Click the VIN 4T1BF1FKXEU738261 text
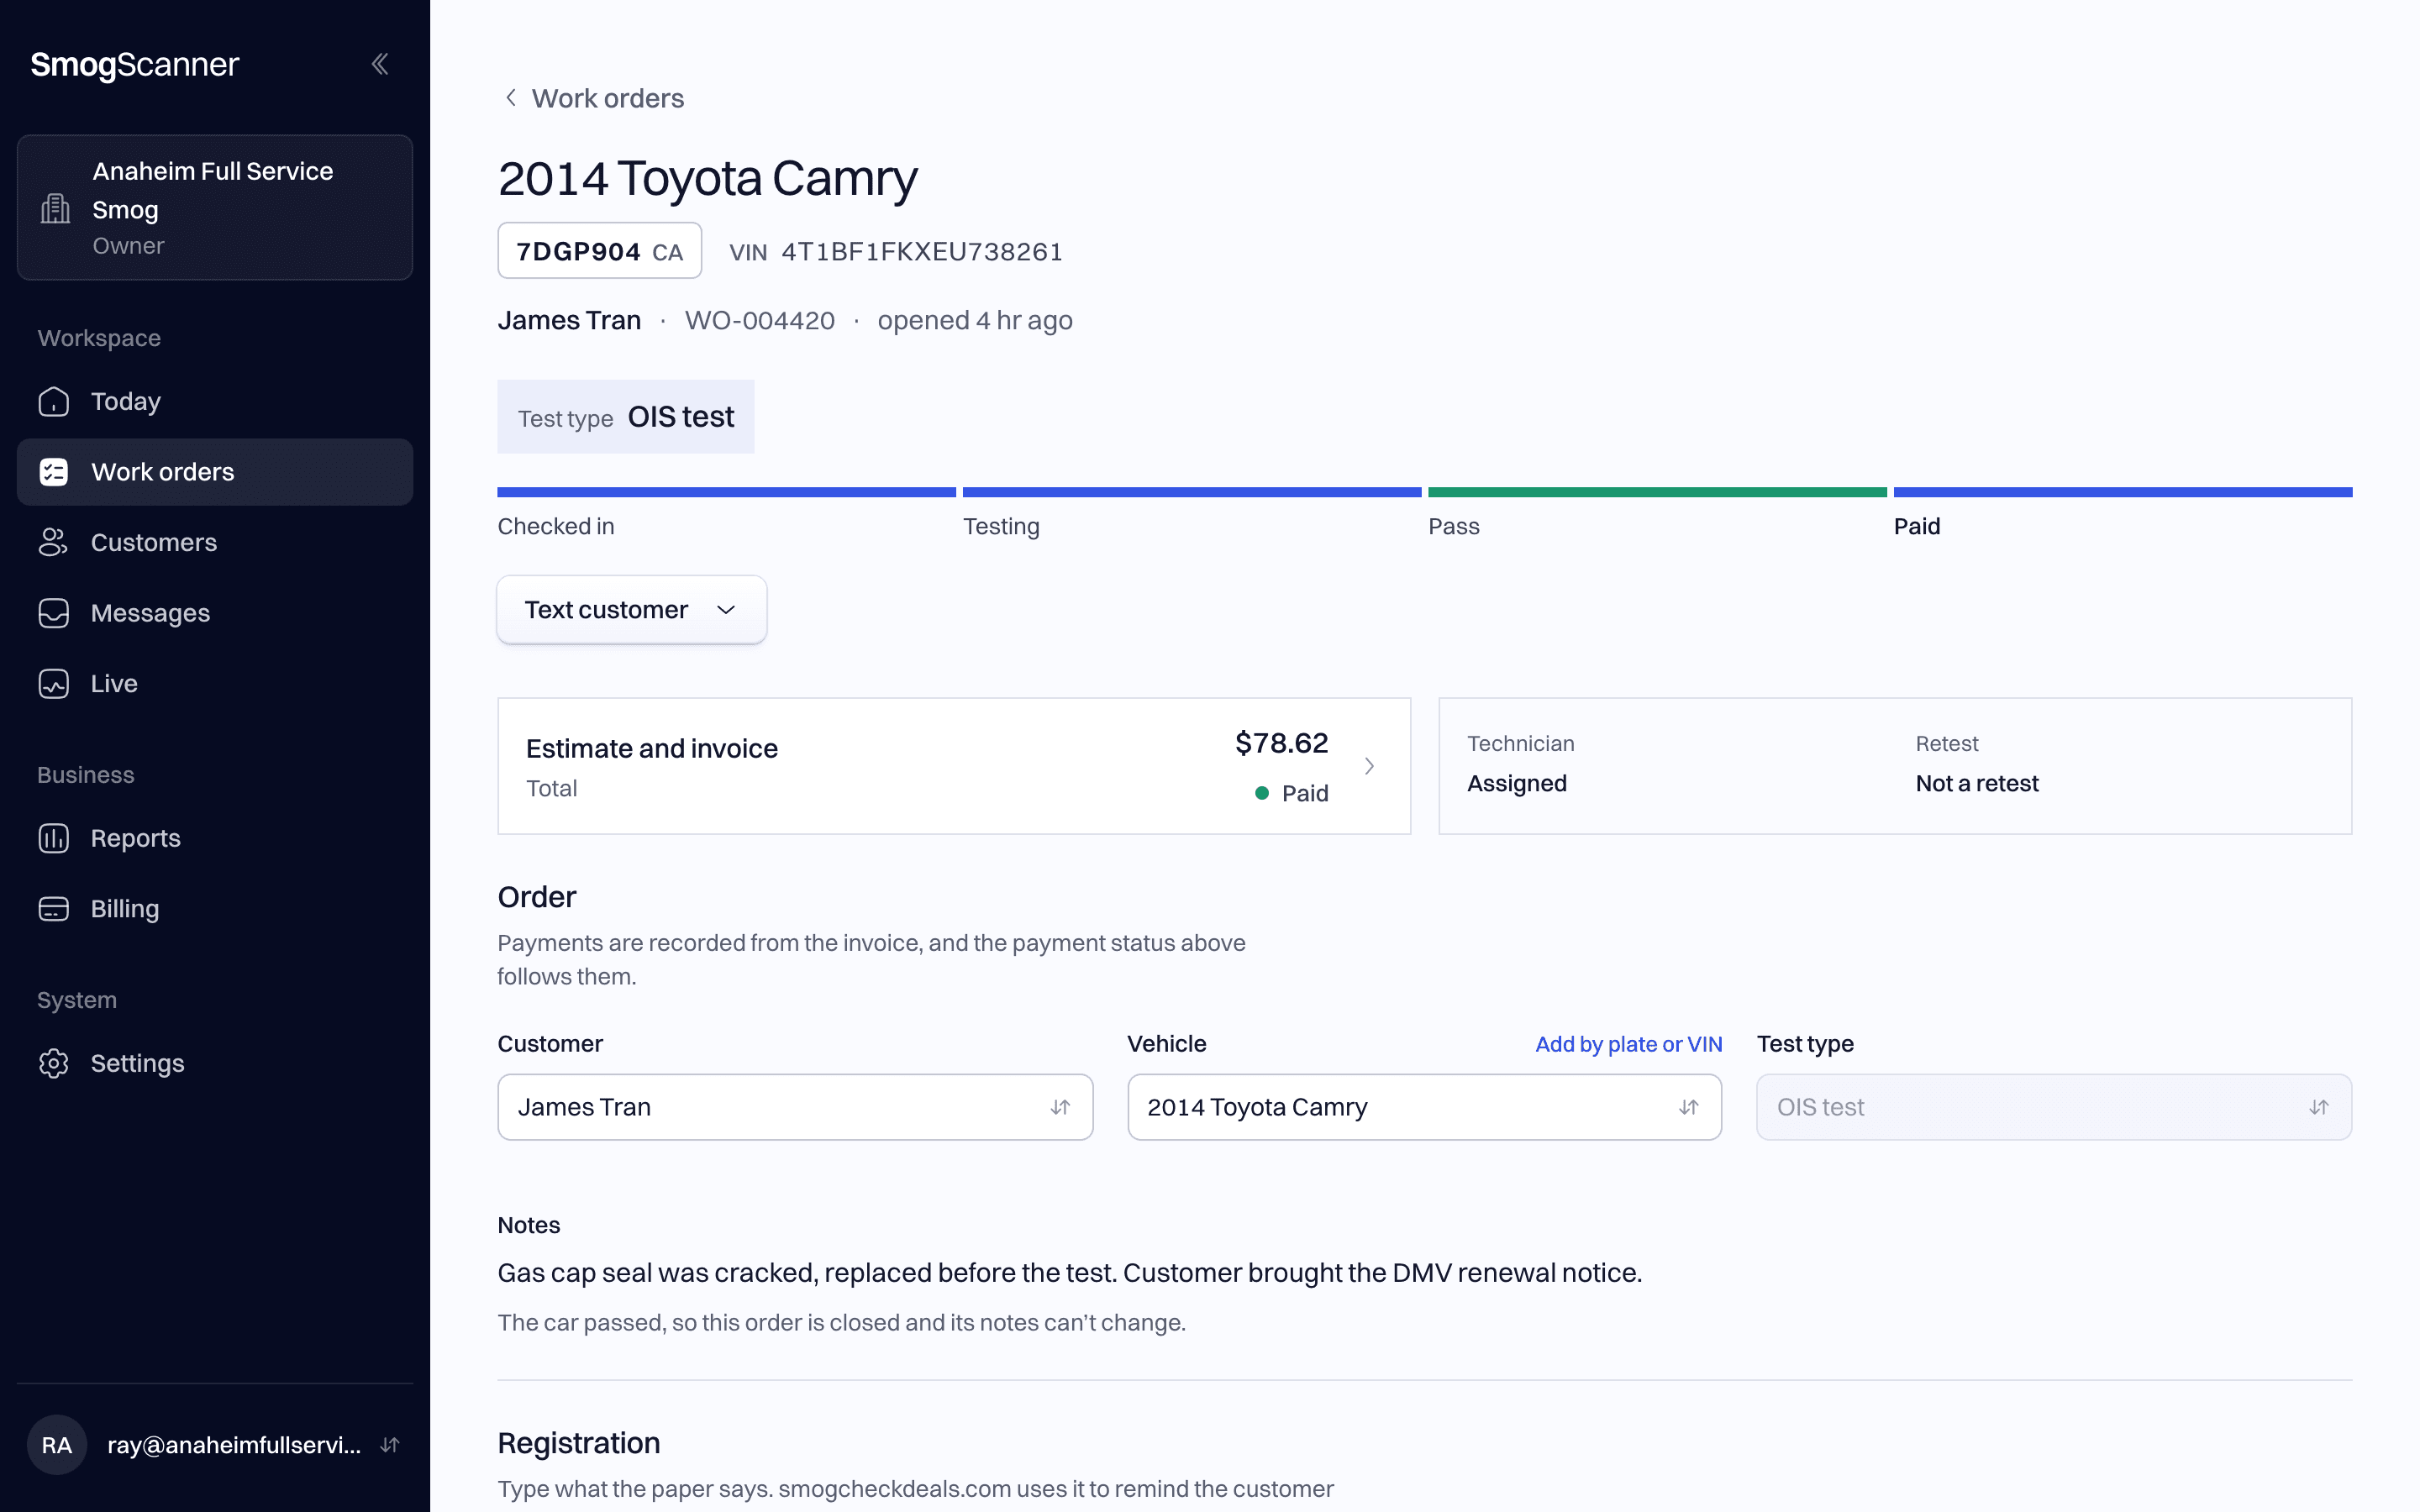The width and height of the screenshot is (2420, 1512). tap(896, 252)
